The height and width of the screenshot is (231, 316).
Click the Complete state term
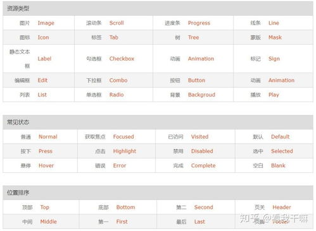click(x=203, y=166)
